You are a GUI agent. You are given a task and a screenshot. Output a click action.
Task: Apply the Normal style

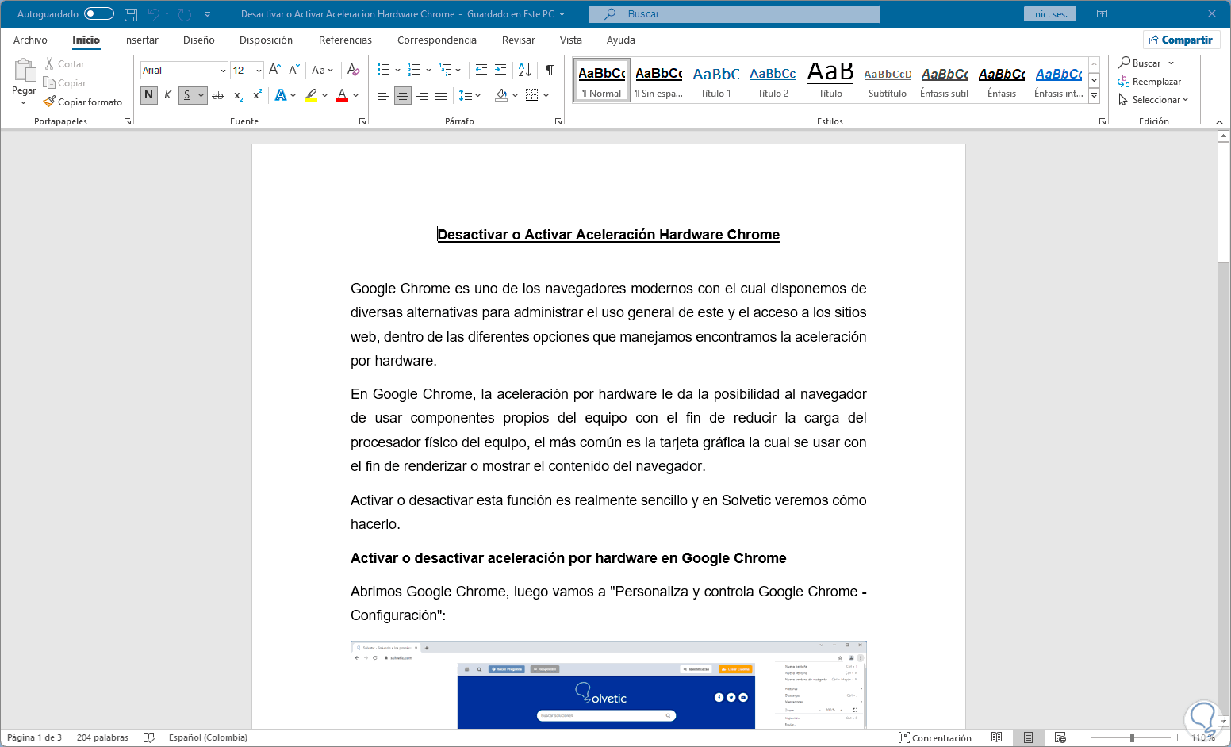pyautogui.click(x=601, y=80)
